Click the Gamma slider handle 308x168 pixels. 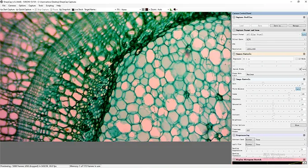coord(289,94)
